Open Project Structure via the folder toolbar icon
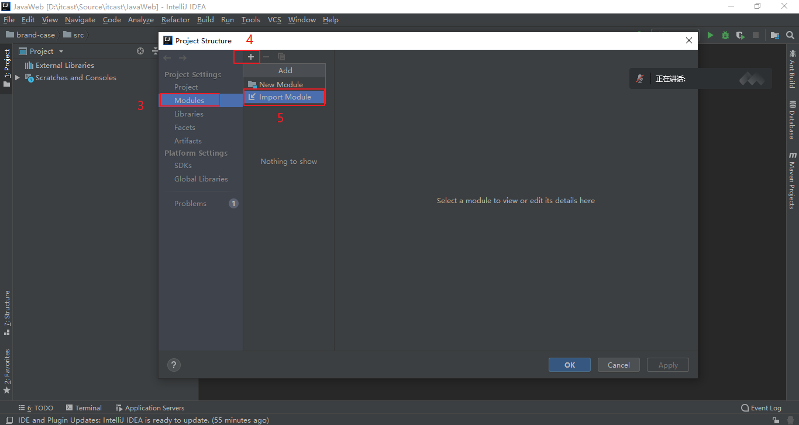799x425 pixels. coord(774,35)
